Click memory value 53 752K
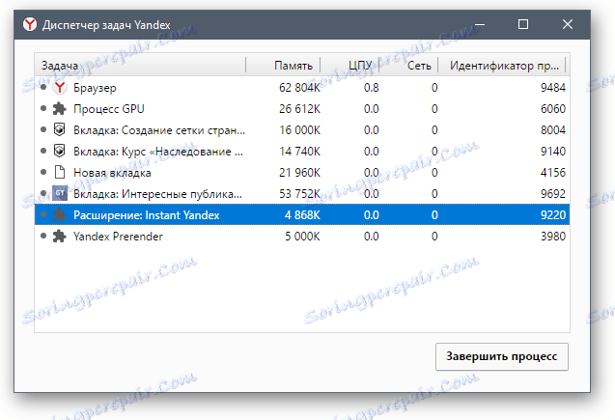Viewport: 615px width, 420px height. point(299,193)
